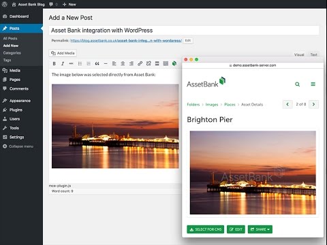Open the Appearance menu
The height and width of the screenshot is (245, 327).
[x=20, y=101]
